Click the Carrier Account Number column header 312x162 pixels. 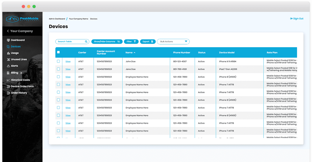106,53
